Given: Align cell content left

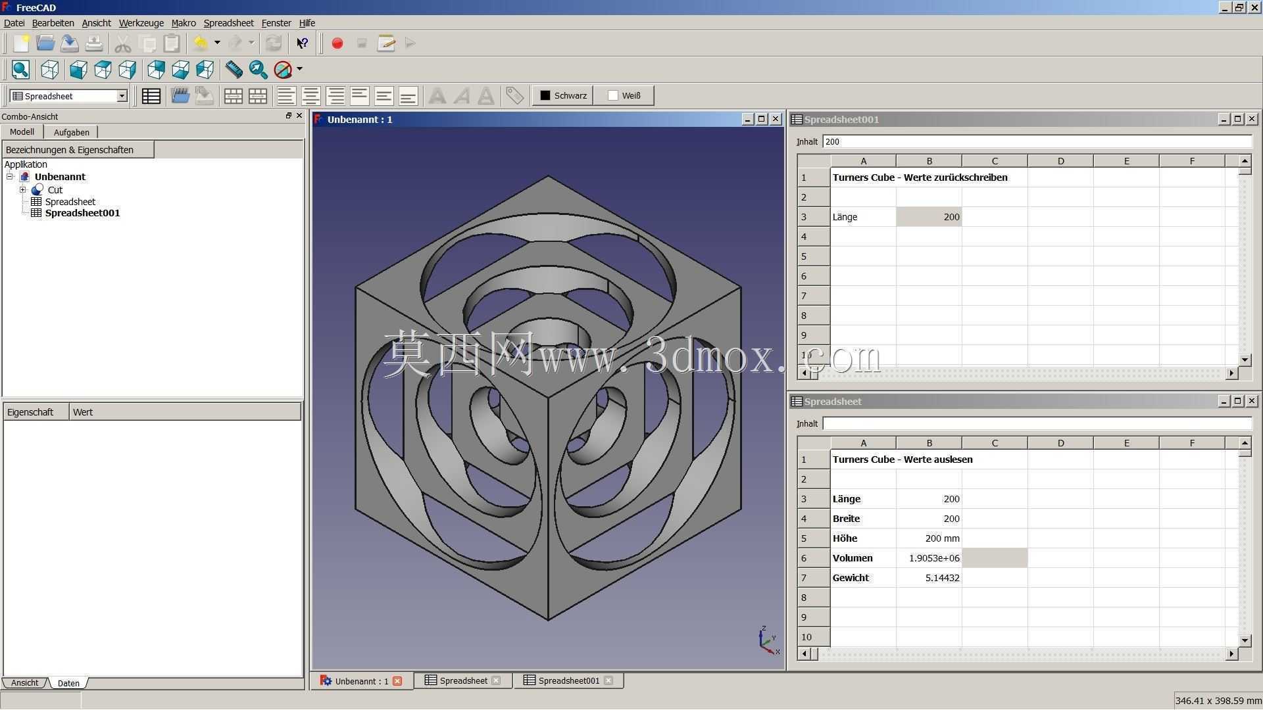Looking at the screenshot, I should pyautogui.click(x=286, y=96).
